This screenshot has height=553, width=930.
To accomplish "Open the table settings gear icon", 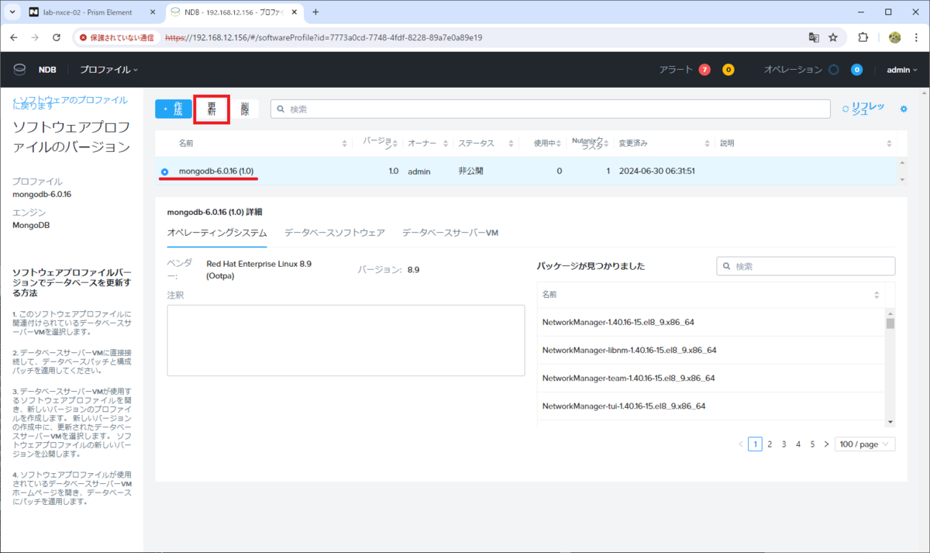I will (904, 109).
